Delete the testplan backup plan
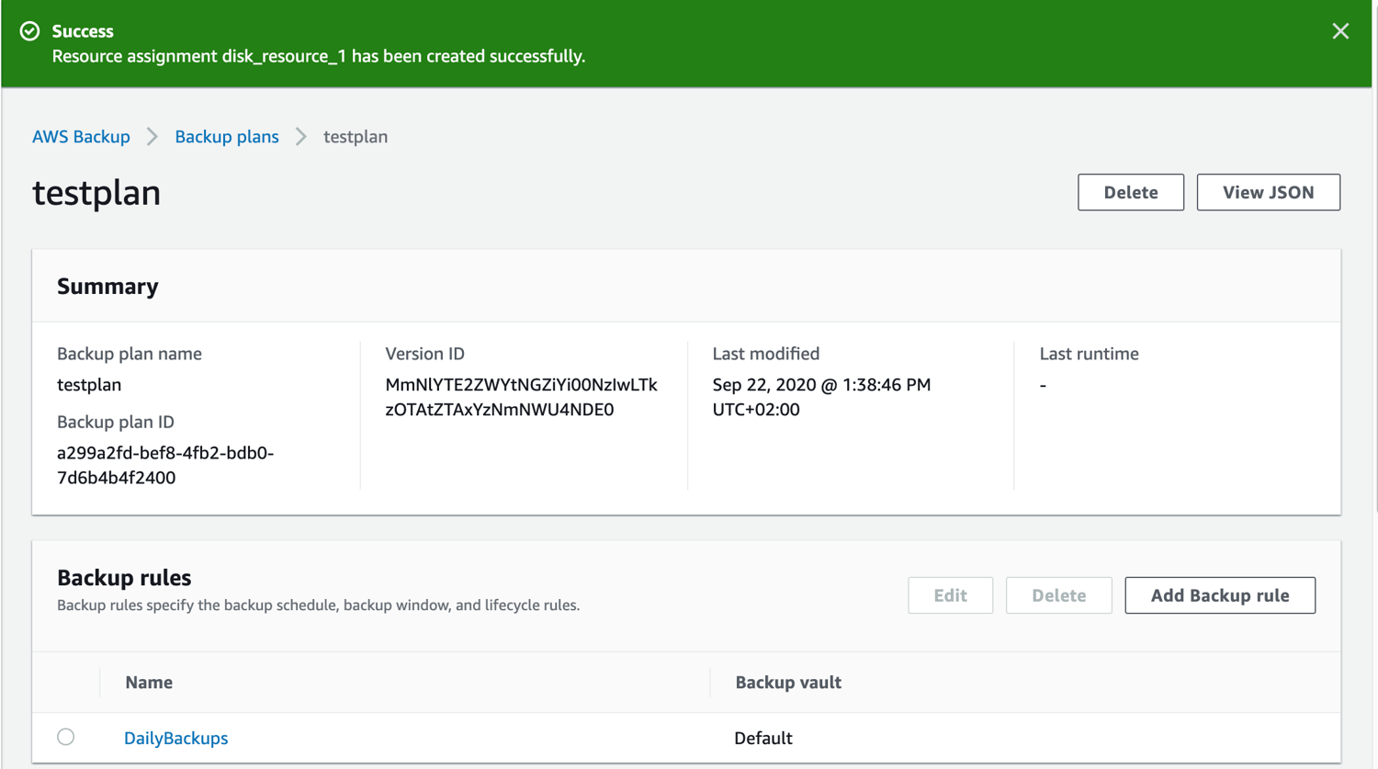1378x769 pixels. 1130,192
